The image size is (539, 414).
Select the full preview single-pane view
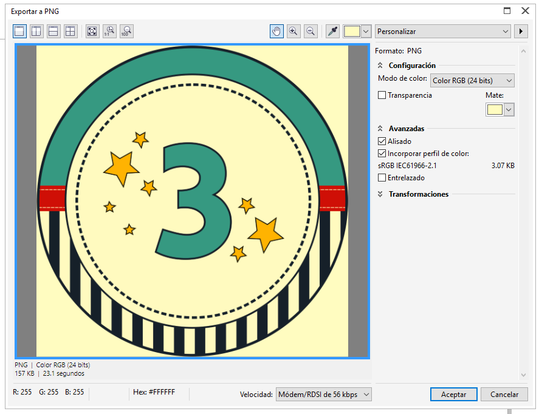(19, 31)
